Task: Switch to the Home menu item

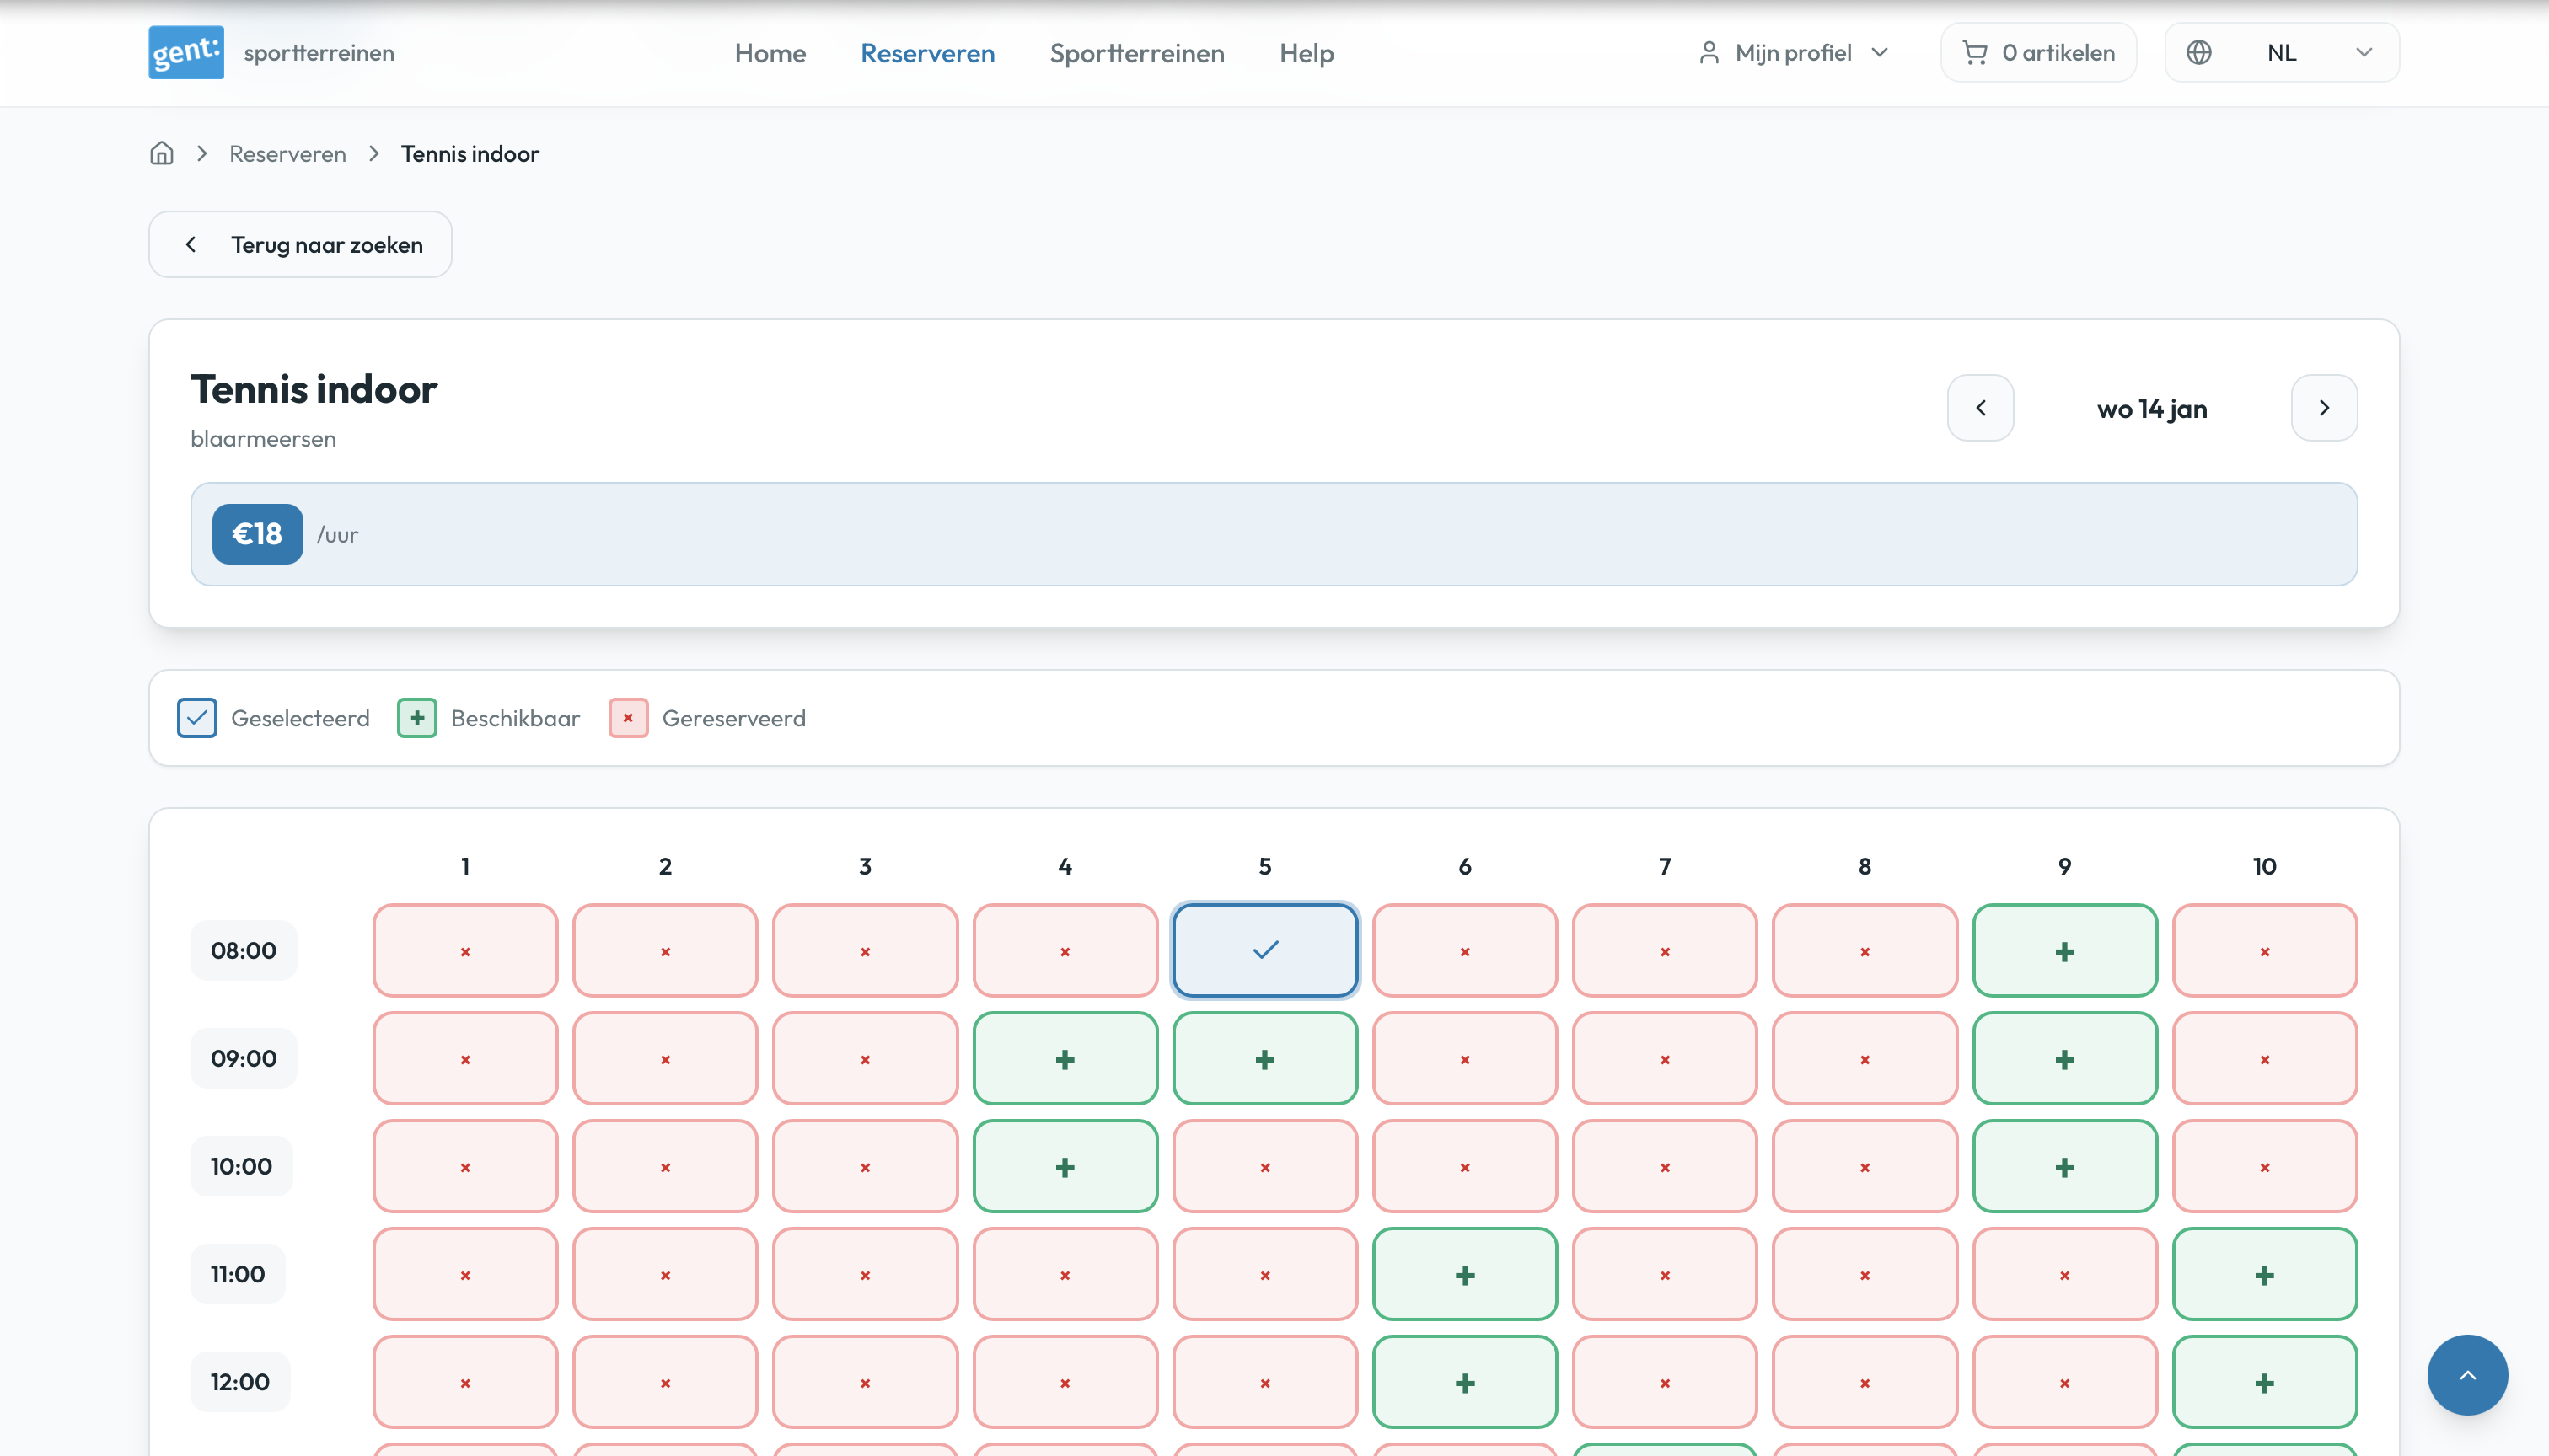Action: pos(770,53)
